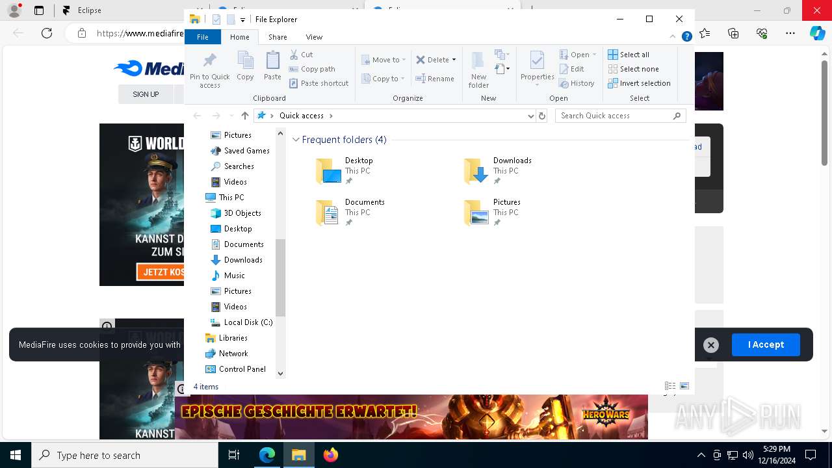Click Copy path in Clipboard group
Screen dimensions: 832x468
(x=312, y=69)
